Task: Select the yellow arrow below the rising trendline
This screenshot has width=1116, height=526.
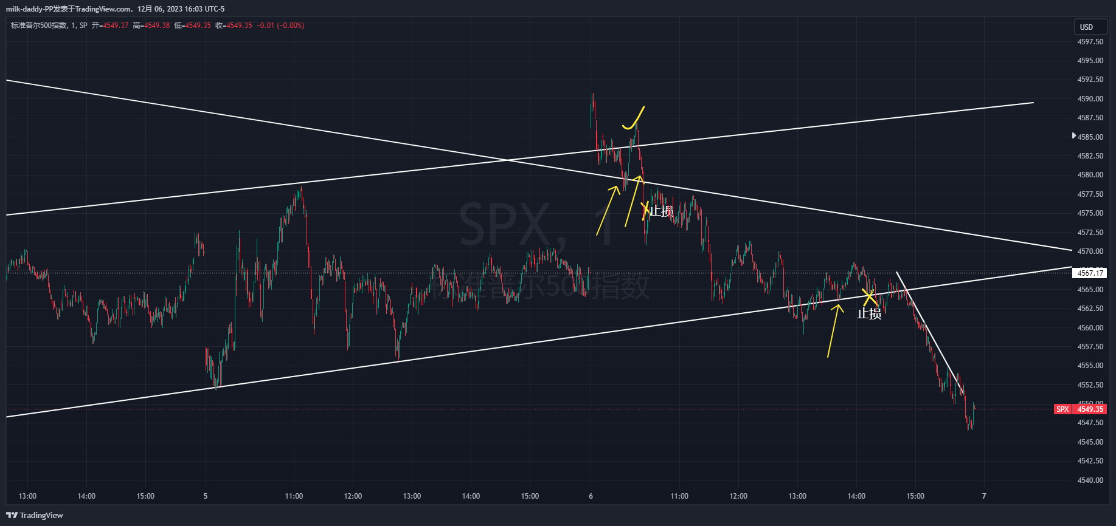Action: point(833,330)
